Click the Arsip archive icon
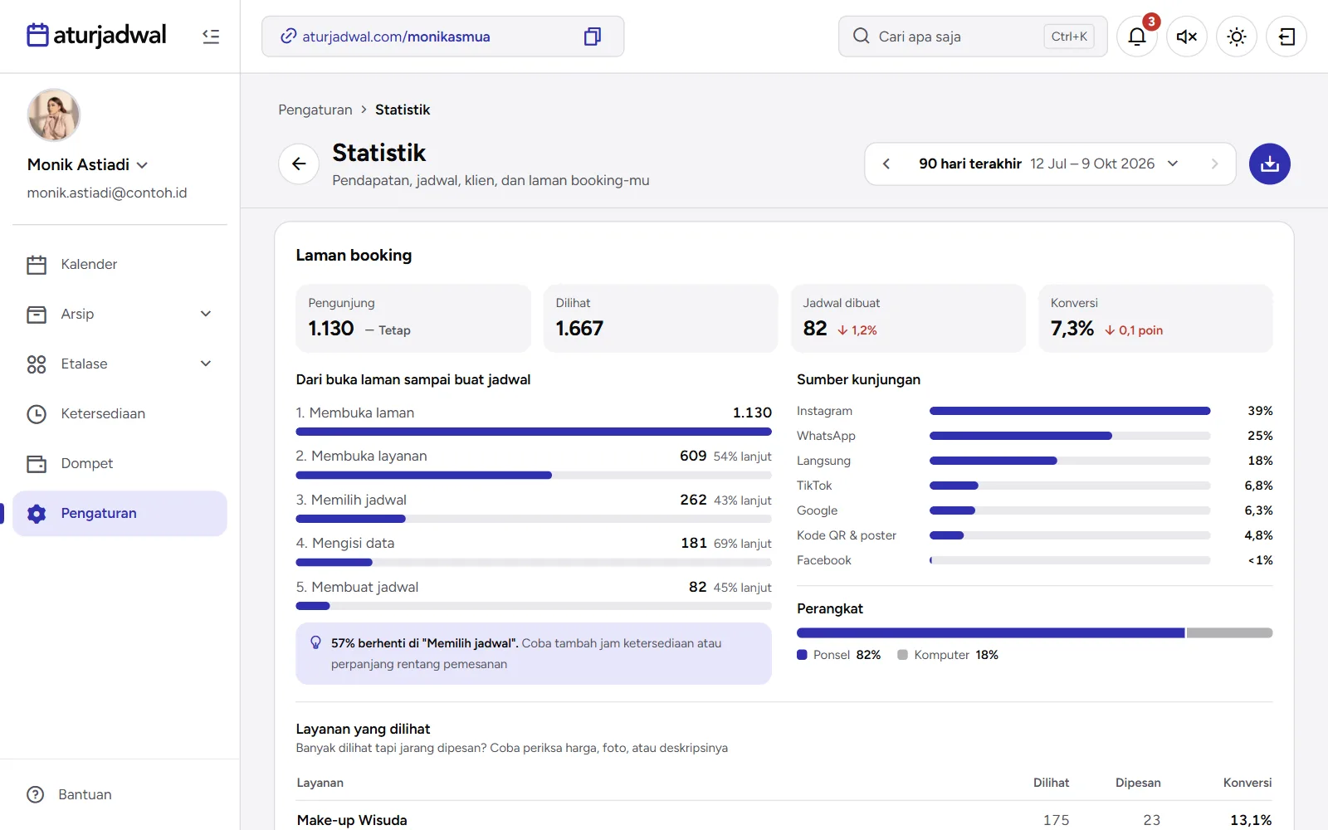Screen dimensions: 1328x830 (x=37, y=314)
